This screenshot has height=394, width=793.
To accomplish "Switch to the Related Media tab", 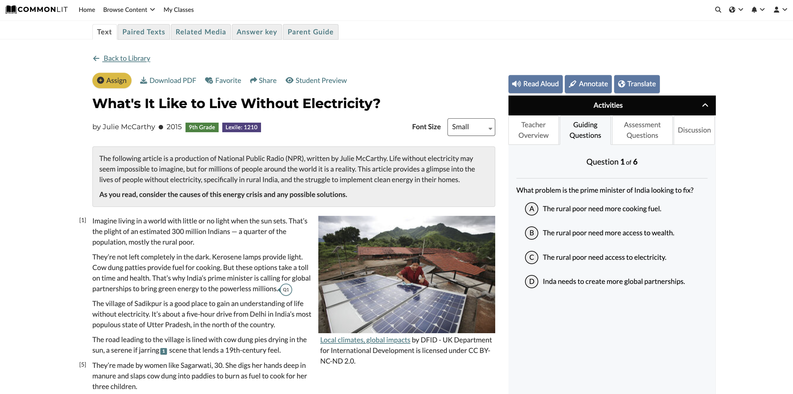I will pyautogui.click(x=201, y=32).
